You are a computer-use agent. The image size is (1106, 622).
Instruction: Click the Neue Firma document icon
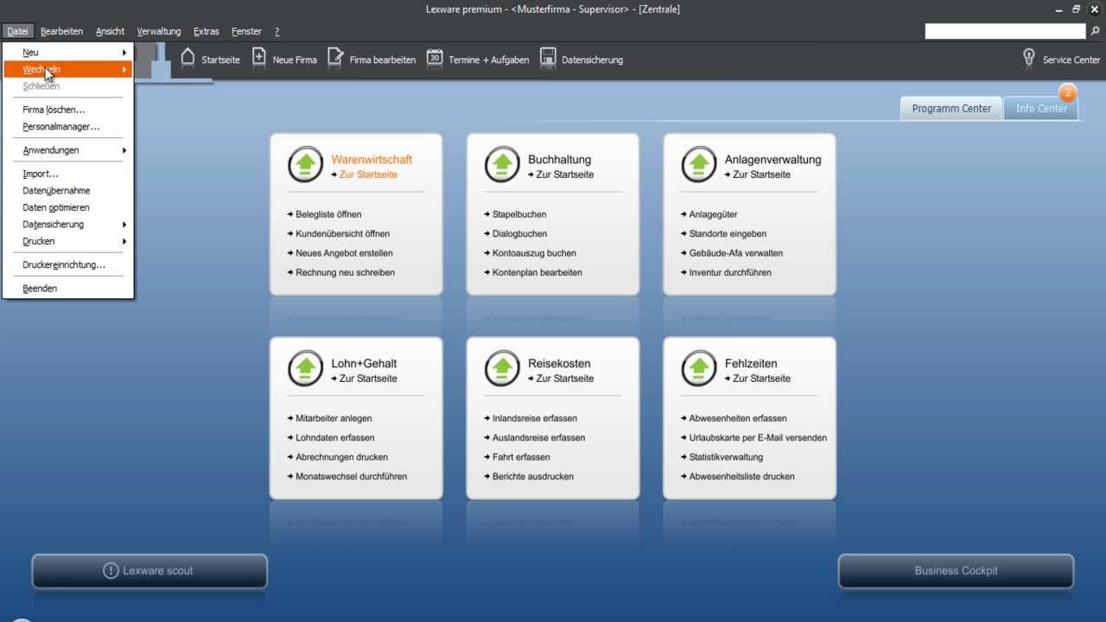(258, 58)
